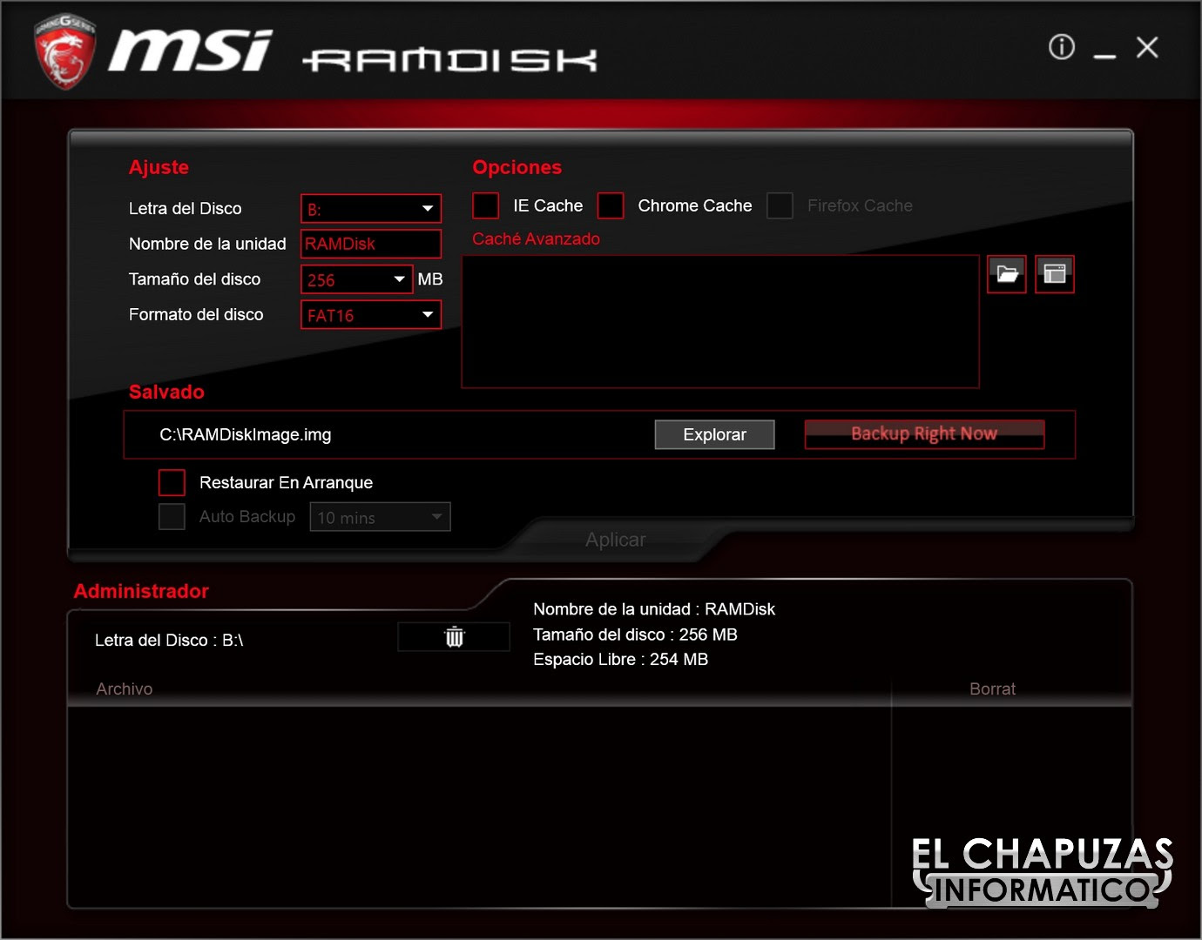Toggle the Firefox Cache checkbox

[780, 205]
